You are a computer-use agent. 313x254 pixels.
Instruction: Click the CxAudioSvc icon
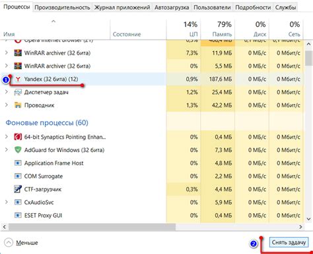(18, 202)
